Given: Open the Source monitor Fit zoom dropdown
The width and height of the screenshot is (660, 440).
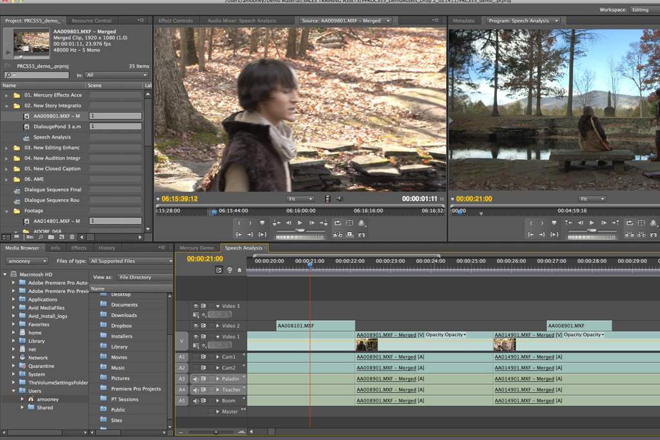Looking at the screenshot, I should pos(300,199).
